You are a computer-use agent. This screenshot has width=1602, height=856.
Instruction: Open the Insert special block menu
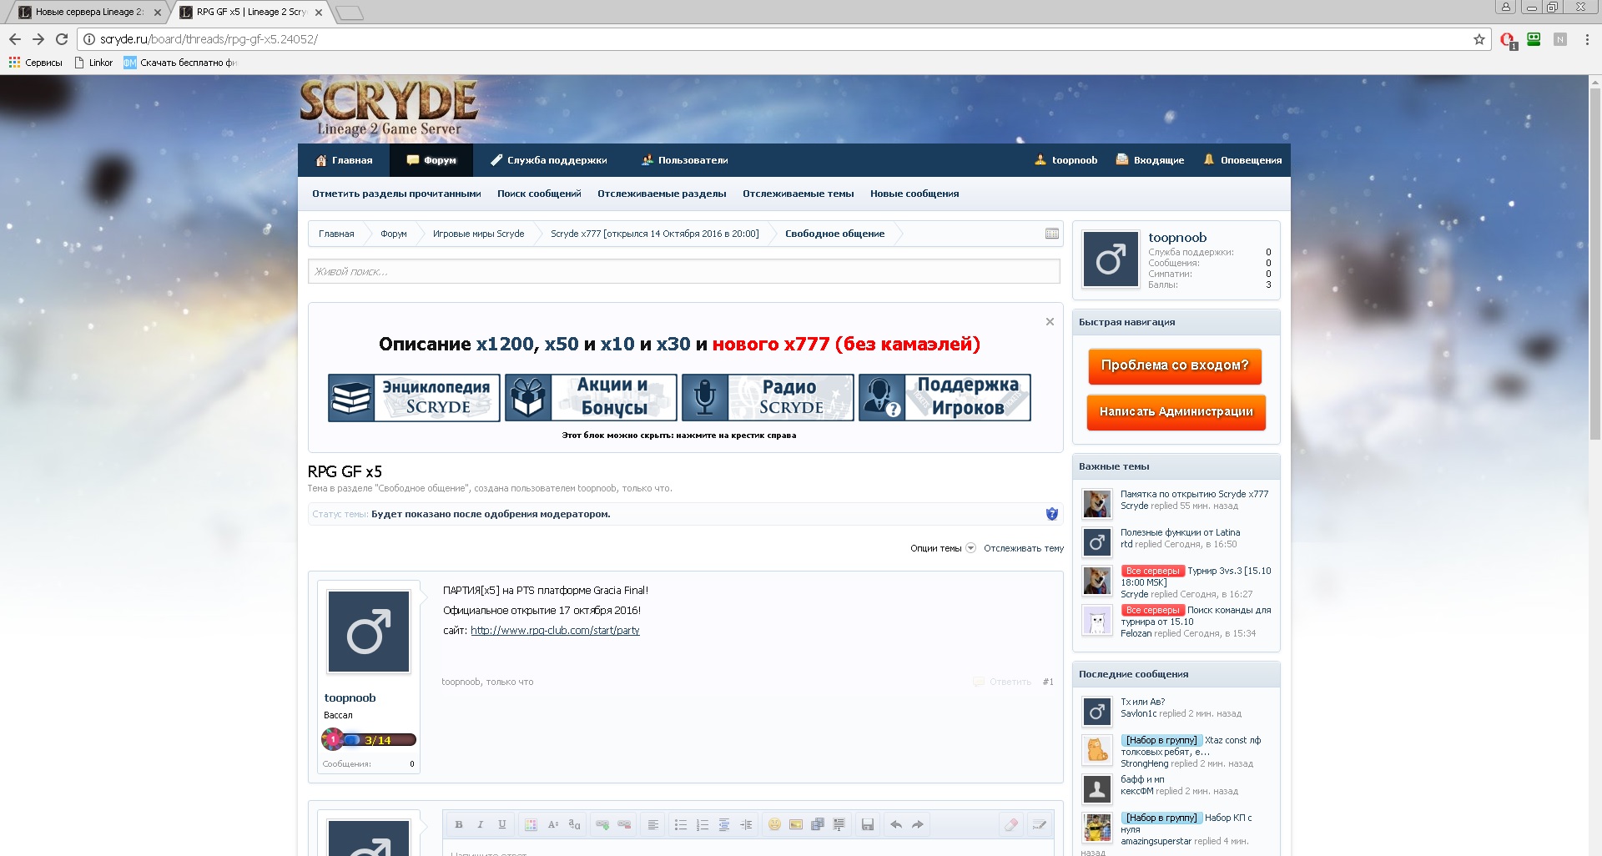839,824
